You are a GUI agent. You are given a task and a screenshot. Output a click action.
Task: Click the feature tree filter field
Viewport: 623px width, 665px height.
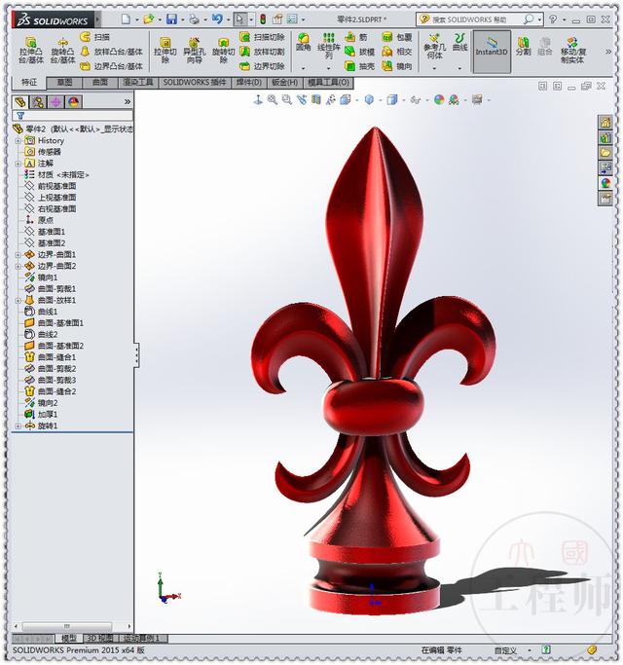pyautogui.click(x=73, y=115)
